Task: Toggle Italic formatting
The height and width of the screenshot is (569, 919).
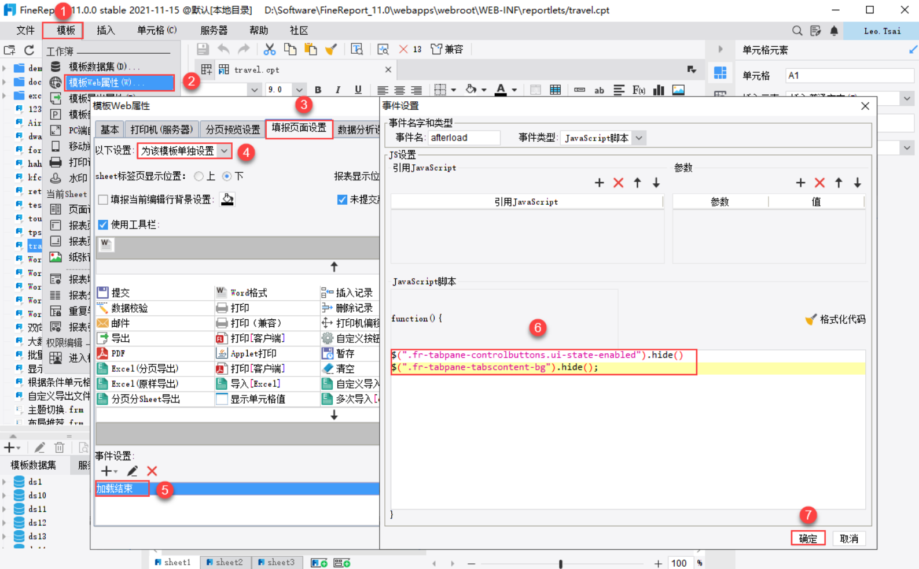Action: tap(338, 90)
